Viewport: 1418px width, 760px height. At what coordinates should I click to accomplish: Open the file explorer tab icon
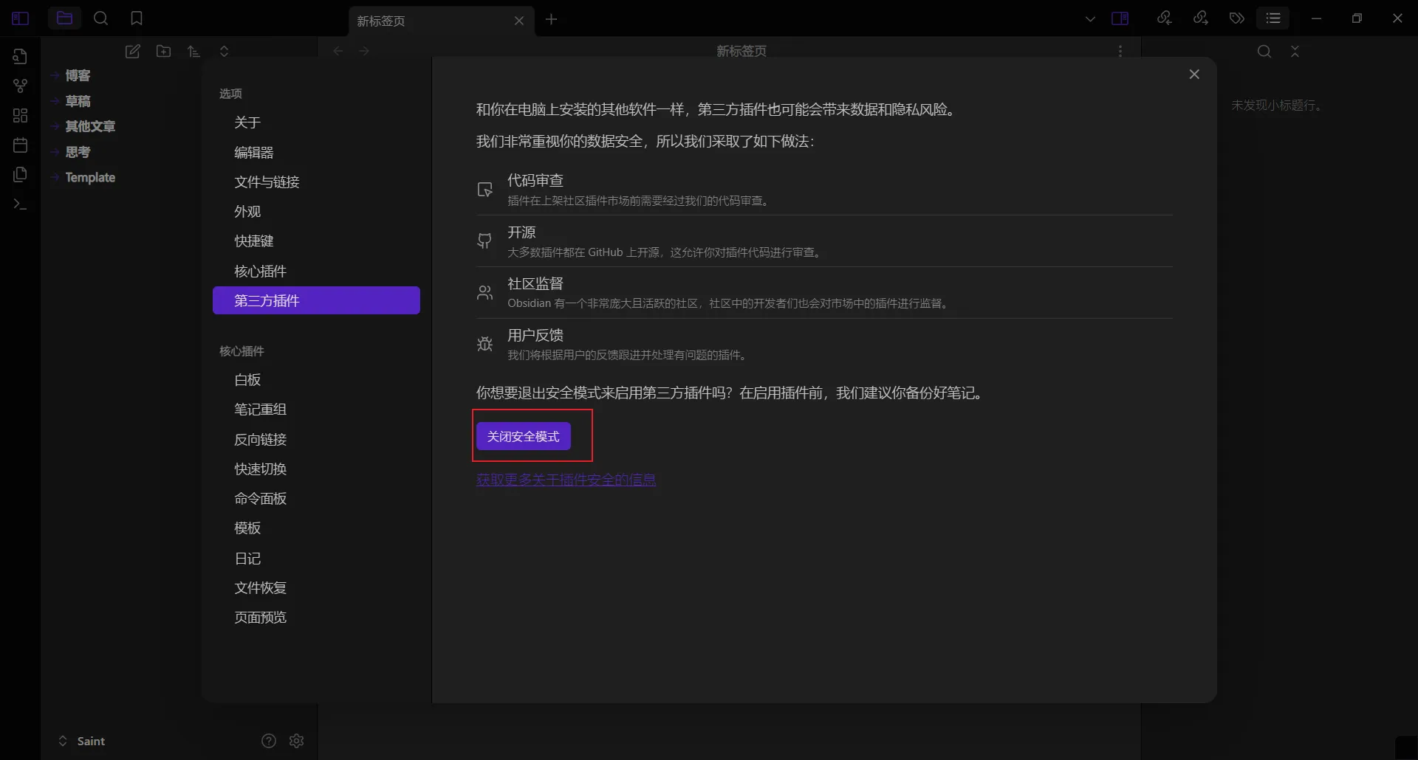tap(64, 18)
